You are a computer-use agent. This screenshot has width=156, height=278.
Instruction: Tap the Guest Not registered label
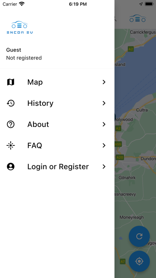(24, 54)
